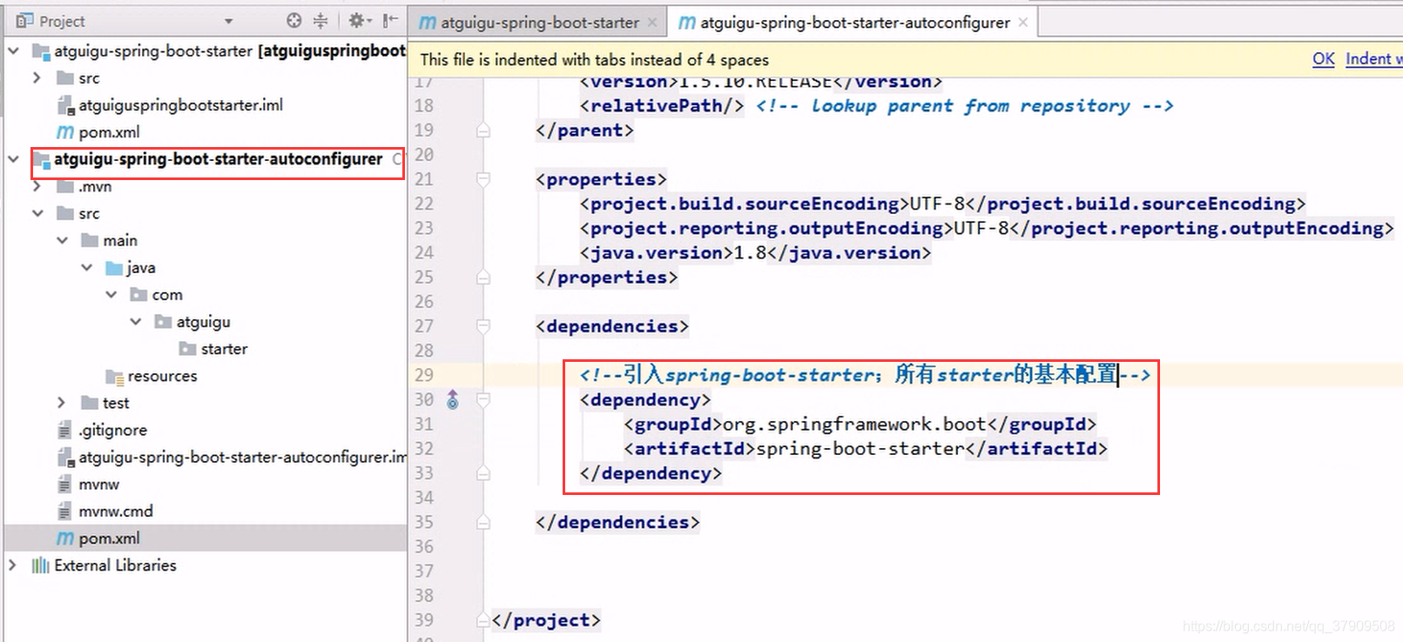Collapse atguigu-spring-boot-starter module node
The height and width of the screenshot is (642, 1403).
point(13,51)
